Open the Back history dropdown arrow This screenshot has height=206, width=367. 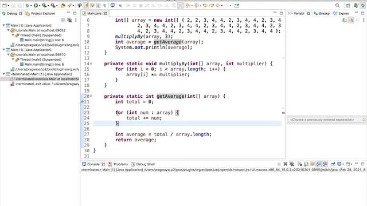coord(222,6)
